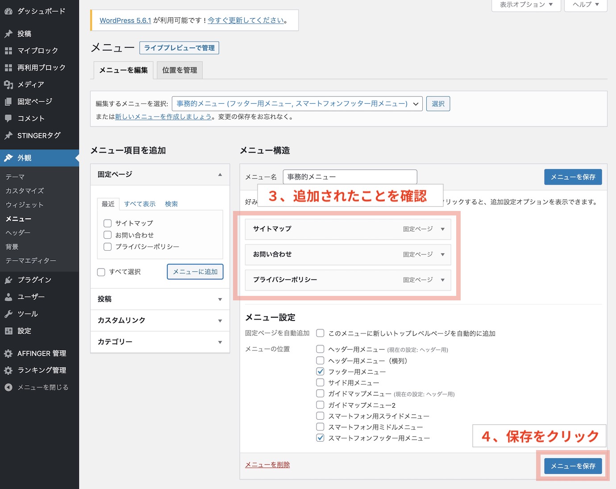Click the メニュー名 text input field
This screenshot has height=489, width=616.
[350, 177]
